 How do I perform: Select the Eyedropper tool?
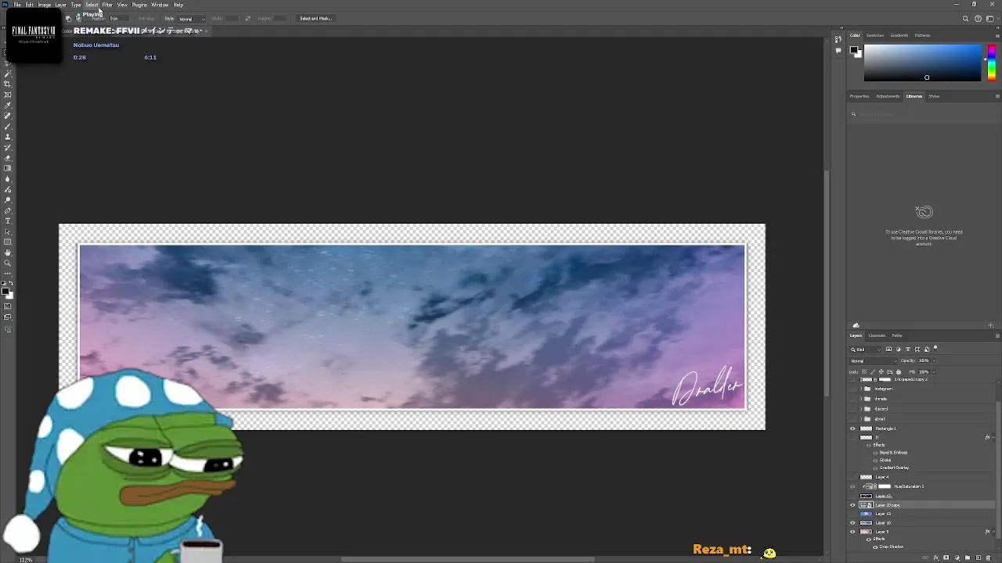[8, 105]
